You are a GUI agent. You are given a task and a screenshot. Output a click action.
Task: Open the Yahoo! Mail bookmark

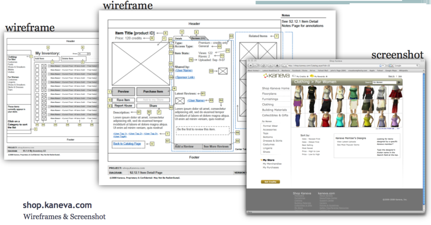pos(323,70)
